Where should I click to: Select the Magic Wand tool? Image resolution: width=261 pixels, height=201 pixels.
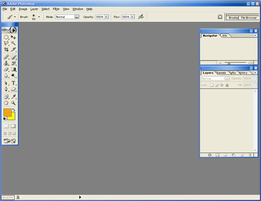pos(14,43)
